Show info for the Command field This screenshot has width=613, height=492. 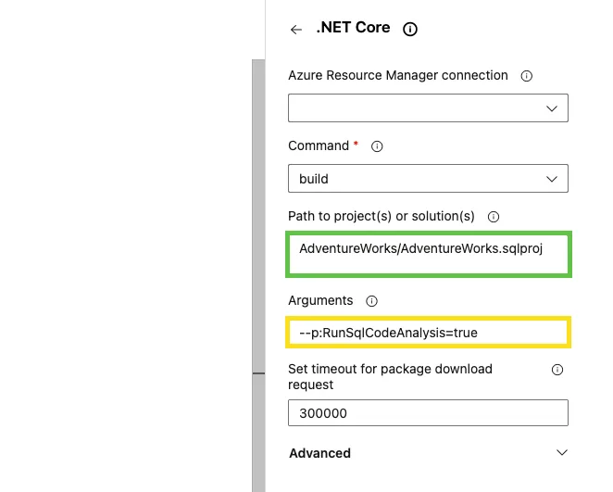pos(377,146)
